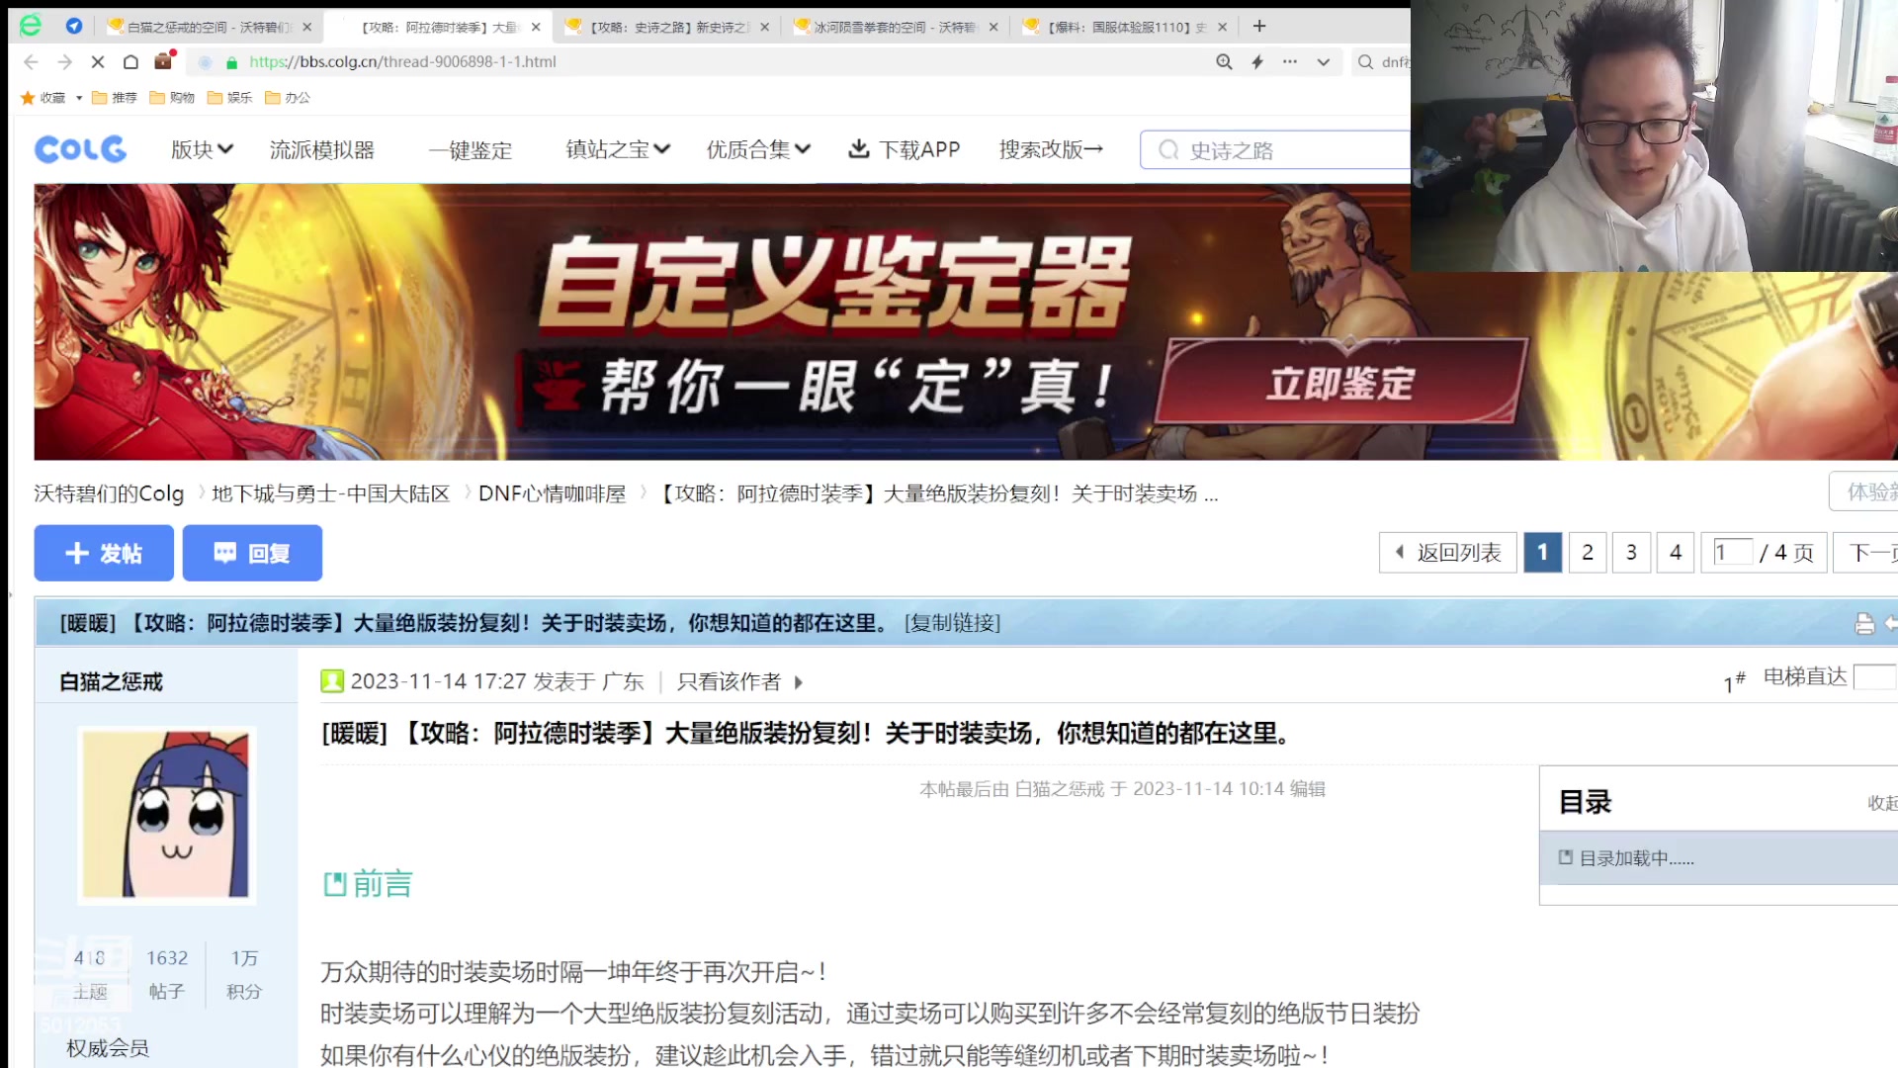Switch to 白猫之惩戒的空间 tab
This screenshot has width=1898, height=1068.
point(209,27)
